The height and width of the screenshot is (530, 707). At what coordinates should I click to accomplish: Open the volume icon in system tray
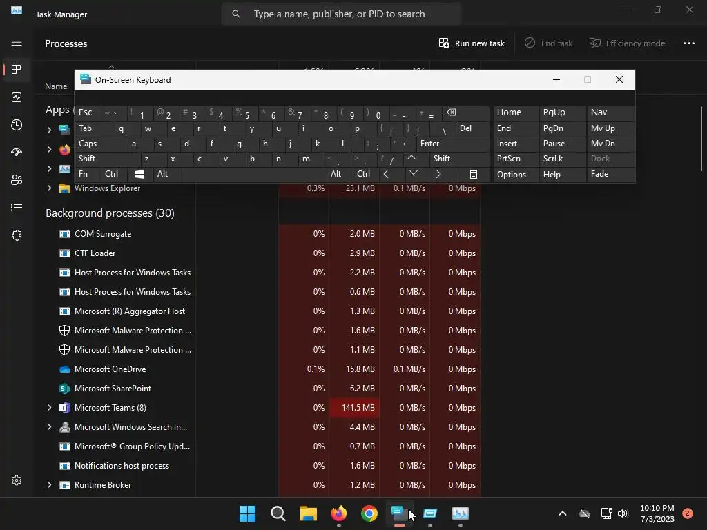click(623, 513)
